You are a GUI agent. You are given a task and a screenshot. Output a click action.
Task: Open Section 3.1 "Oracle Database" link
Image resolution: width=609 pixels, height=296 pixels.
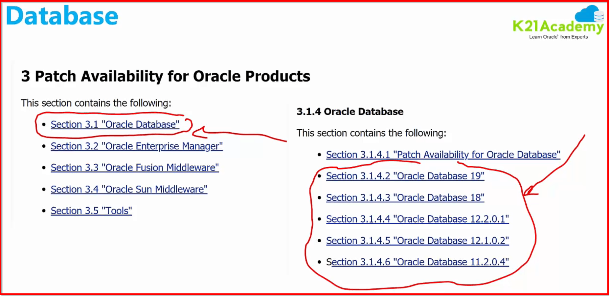click(115, 124)
